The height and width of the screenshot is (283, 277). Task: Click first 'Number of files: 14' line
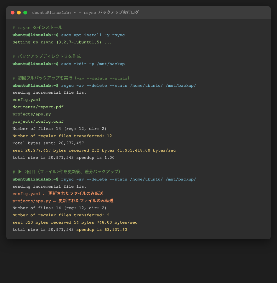click(59, 129)
